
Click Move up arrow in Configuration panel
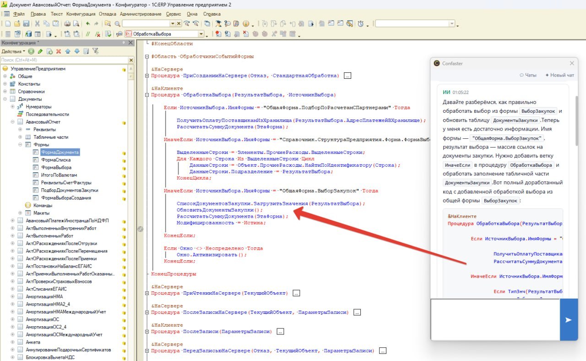(68, 51)
